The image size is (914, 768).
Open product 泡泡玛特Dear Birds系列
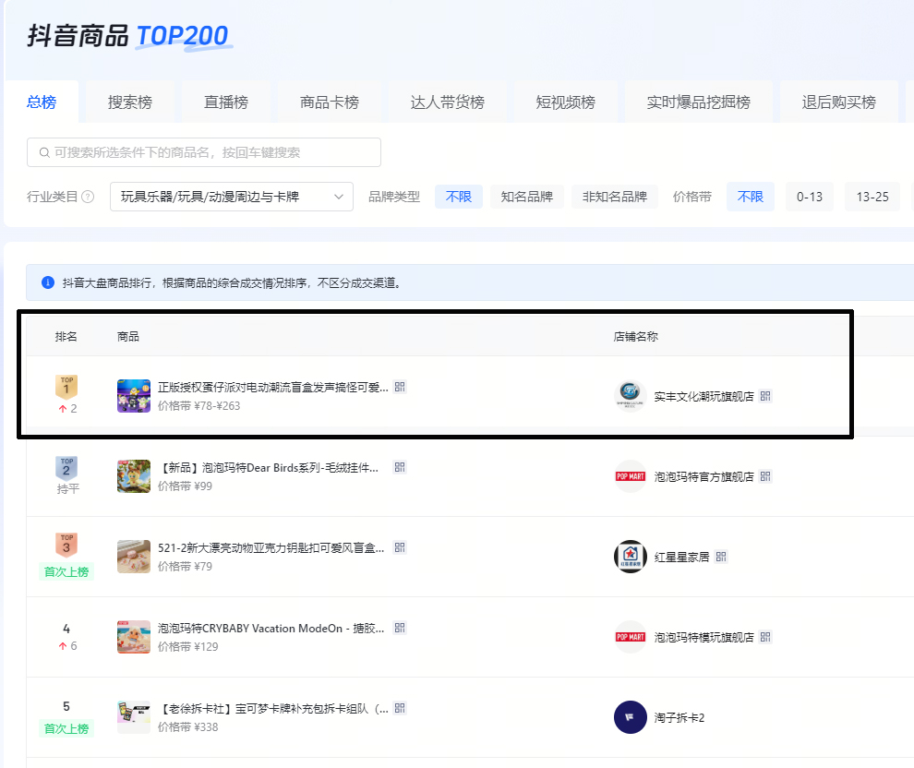[x=269, y=468]
